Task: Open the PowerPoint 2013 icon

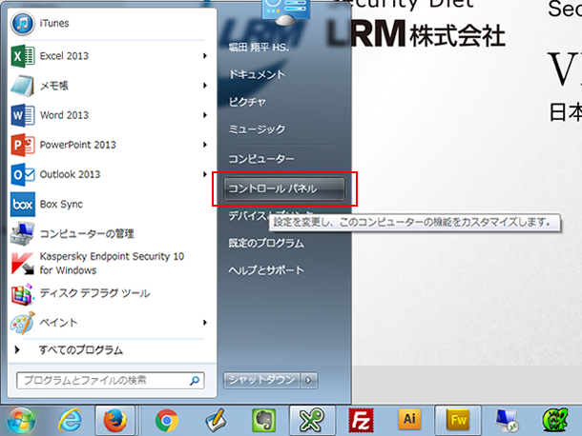Action: coord(23,145)
